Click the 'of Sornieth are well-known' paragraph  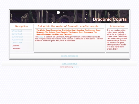click(69, 39)
